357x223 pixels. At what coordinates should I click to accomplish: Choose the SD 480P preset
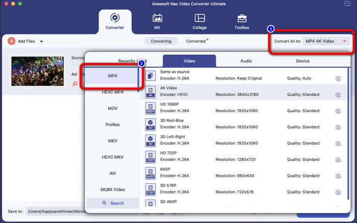(x=244, y=203)
